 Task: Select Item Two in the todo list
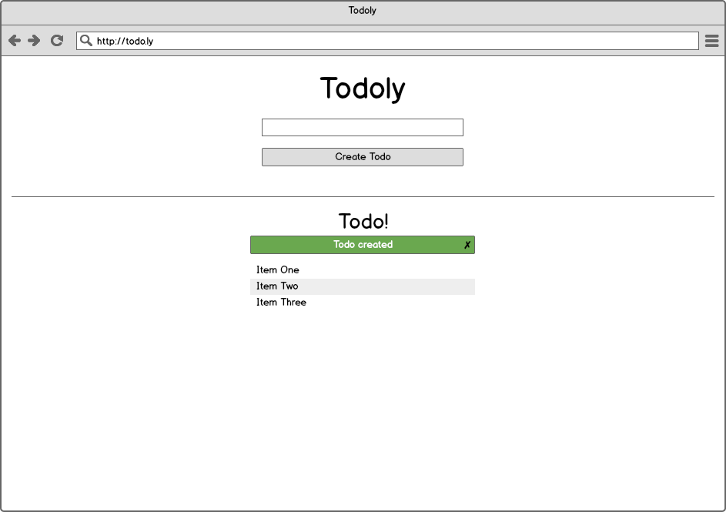coord(363,286)
